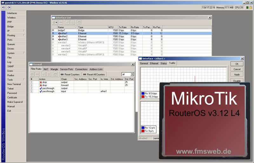Viewport: 254px width, 163px height.
Task: Click the red X drop icon of output rule
Action: [41, 82]
